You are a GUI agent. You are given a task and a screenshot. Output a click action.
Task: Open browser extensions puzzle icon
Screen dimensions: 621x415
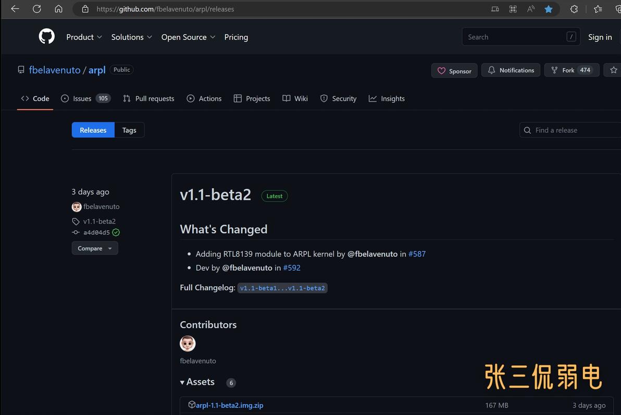click(x=574, y=9)
